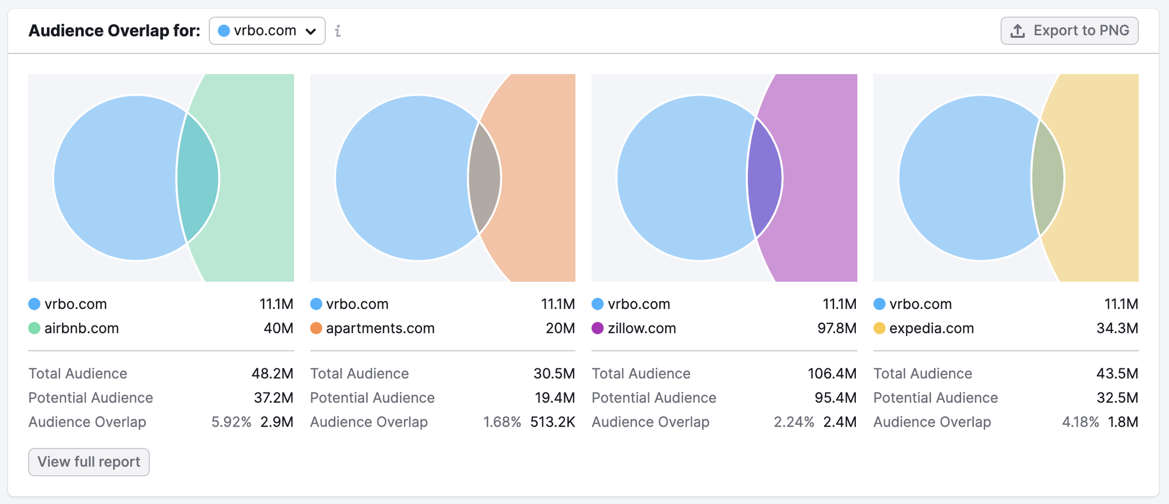Click the yellow expedia.com legend dot
Image resolution: width=1169 pixels, height=504 pixels.
click(x=880, y=328)
